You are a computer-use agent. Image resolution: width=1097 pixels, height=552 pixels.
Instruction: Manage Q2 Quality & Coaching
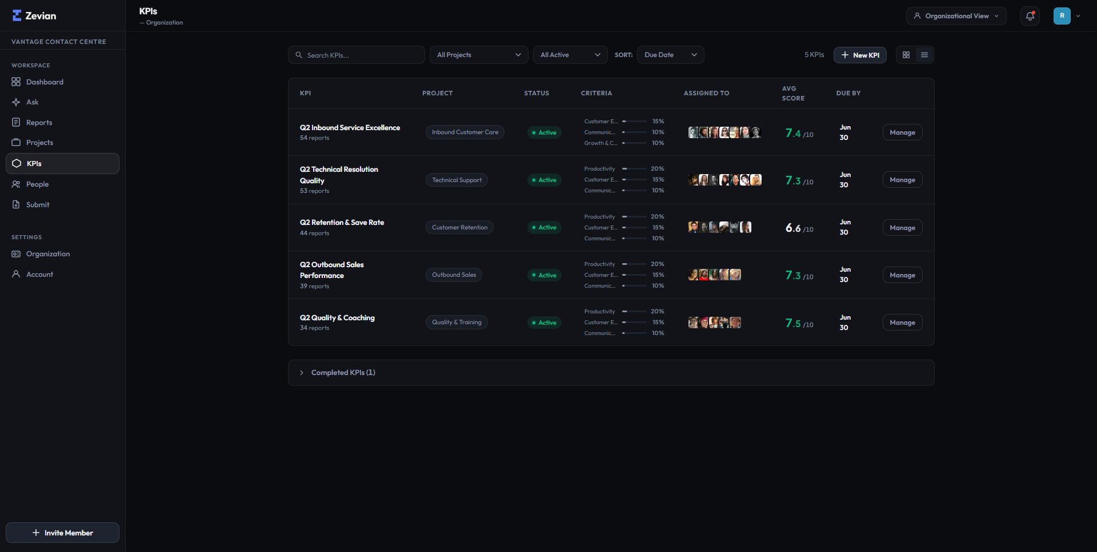902,323
